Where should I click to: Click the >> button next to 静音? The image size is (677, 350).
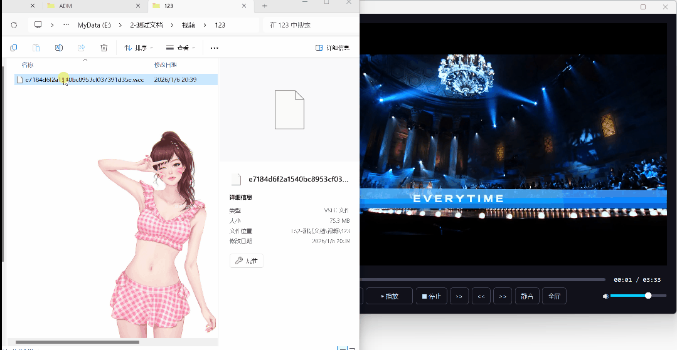click(503, 296)
